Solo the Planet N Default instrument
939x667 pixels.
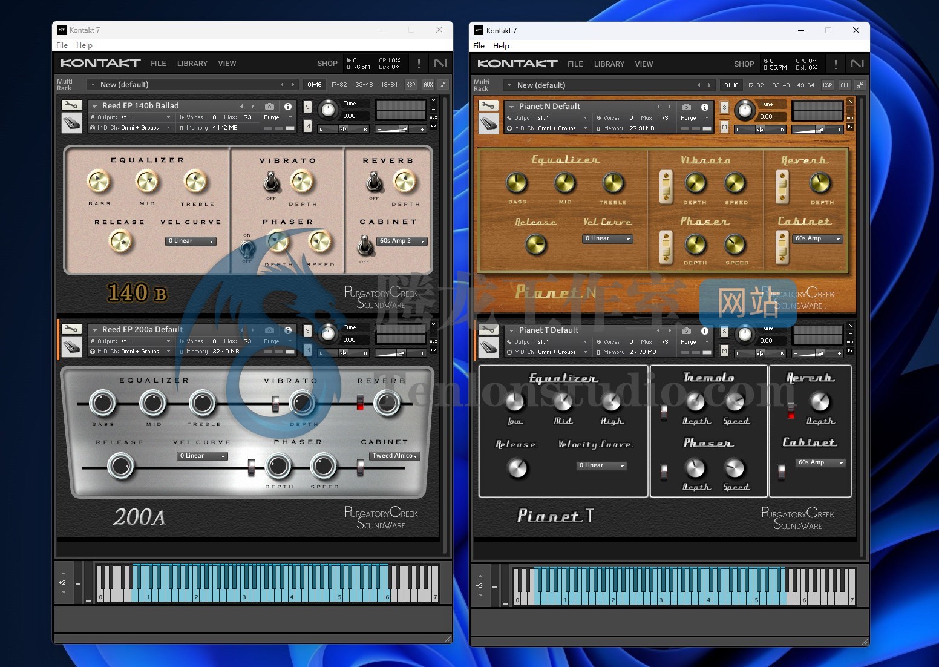pyautogui.click(x=724, y=108)
